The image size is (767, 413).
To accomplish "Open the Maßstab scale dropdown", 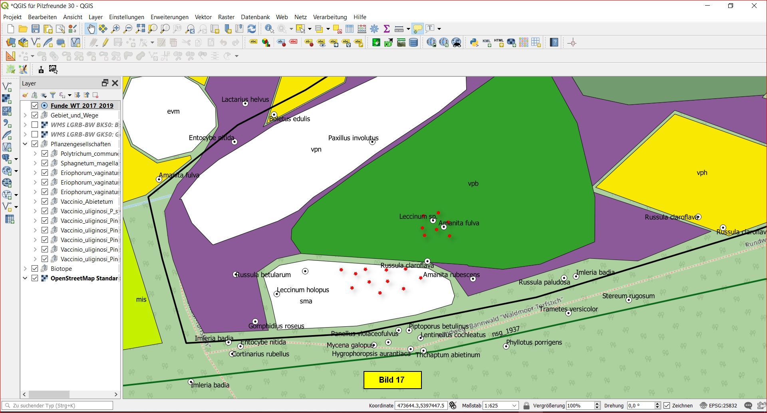I will coord(515,405).
